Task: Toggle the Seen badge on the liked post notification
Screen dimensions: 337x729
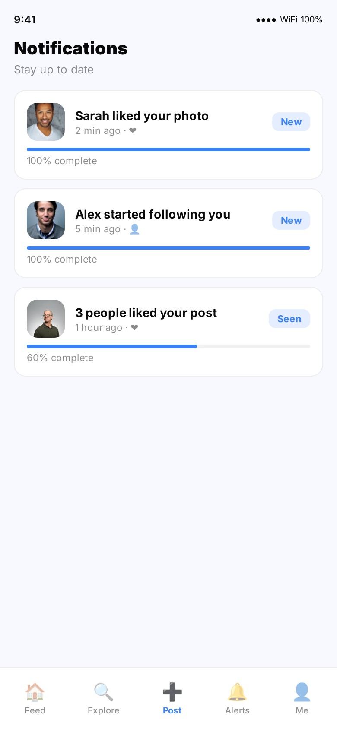Action: 289,319
